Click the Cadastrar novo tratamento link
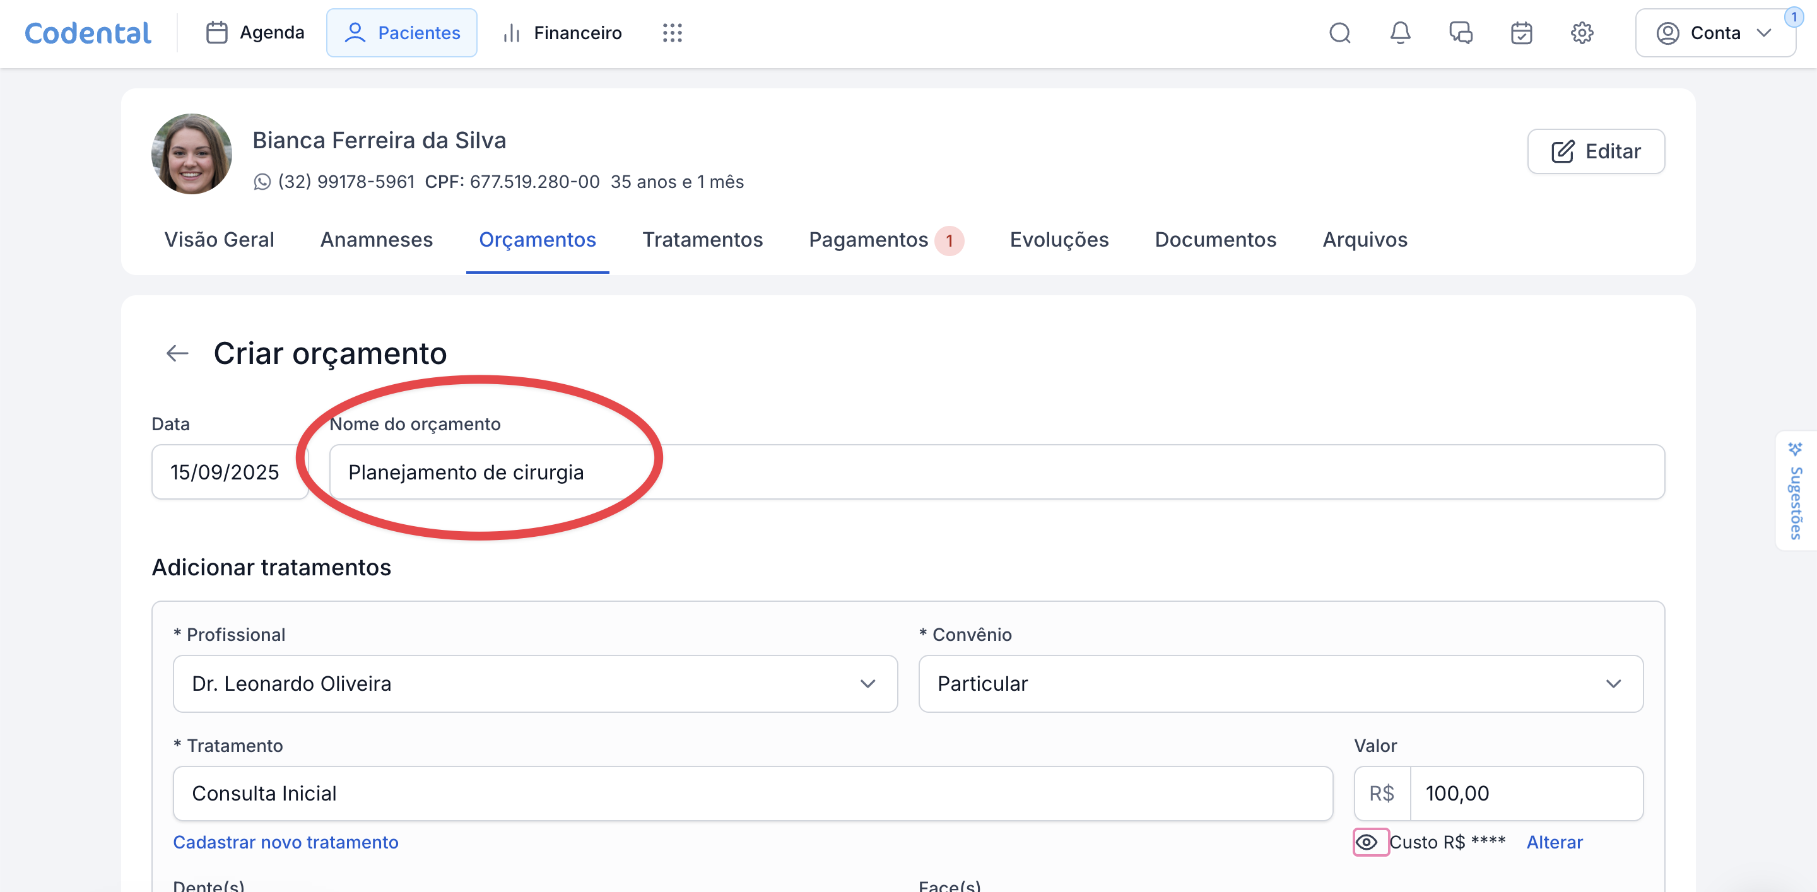 286,842
